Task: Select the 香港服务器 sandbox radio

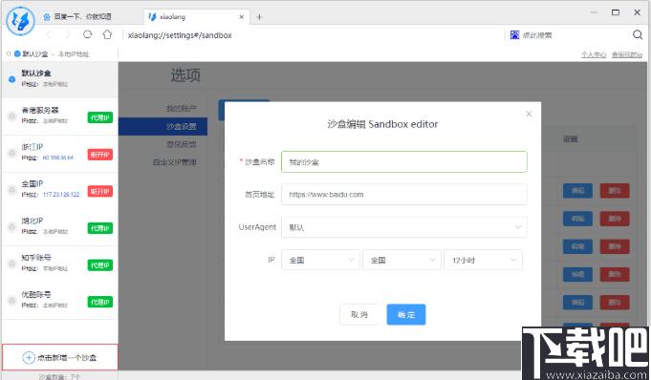Action: click(x=12, y=116)
